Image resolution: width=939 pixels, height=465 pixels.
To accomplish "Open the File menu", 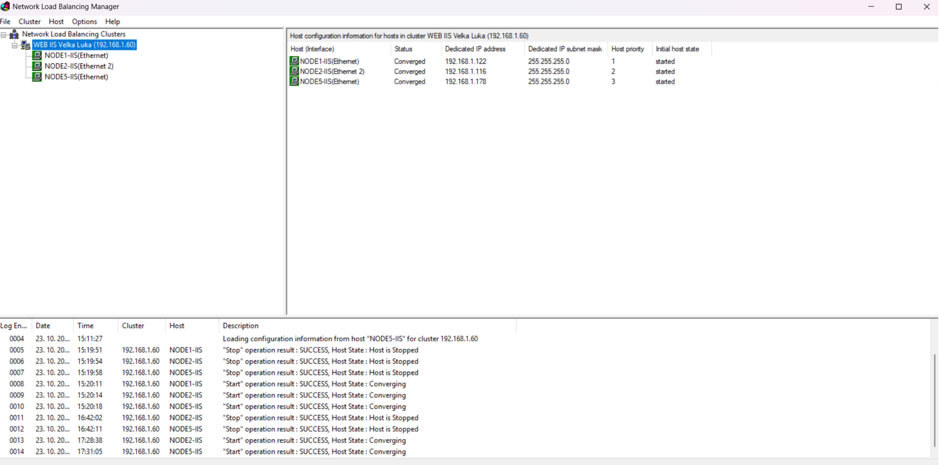I will click(x=5, y=21).
